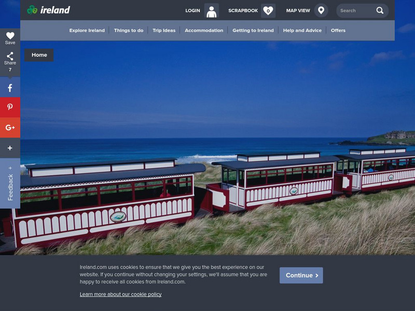The image size is (415, 311).
Task: Open the Accommodation dropdown
Action: point(205,30)
